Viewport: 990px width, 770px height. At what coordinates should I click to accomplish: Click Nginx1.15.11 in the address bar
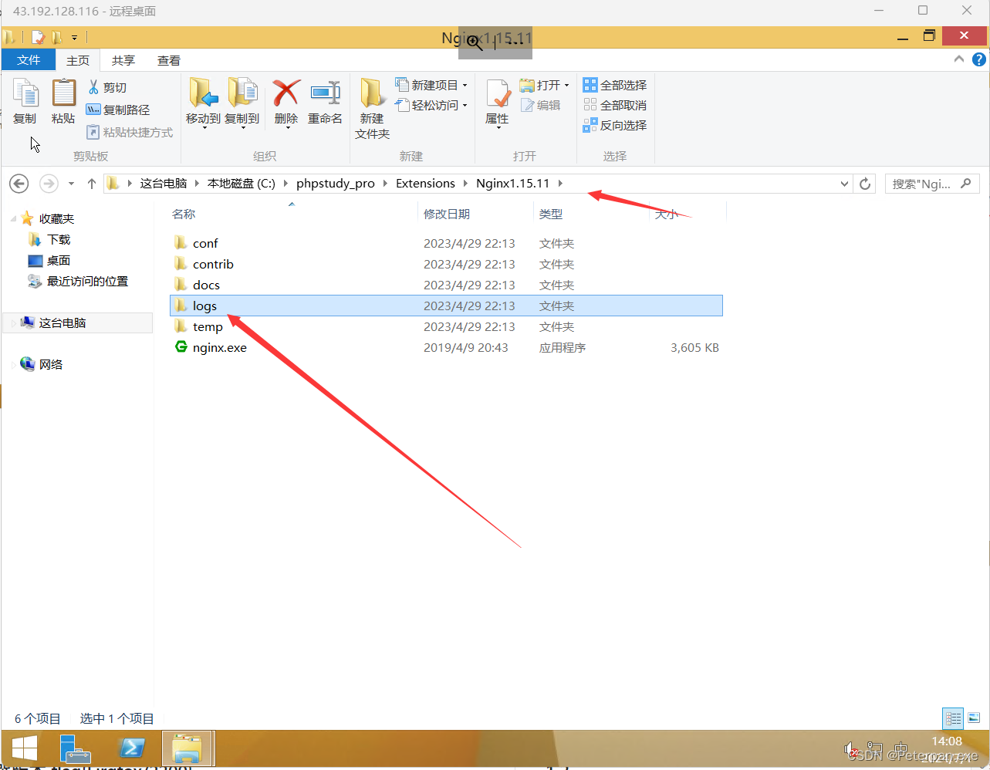pos(513,184)
